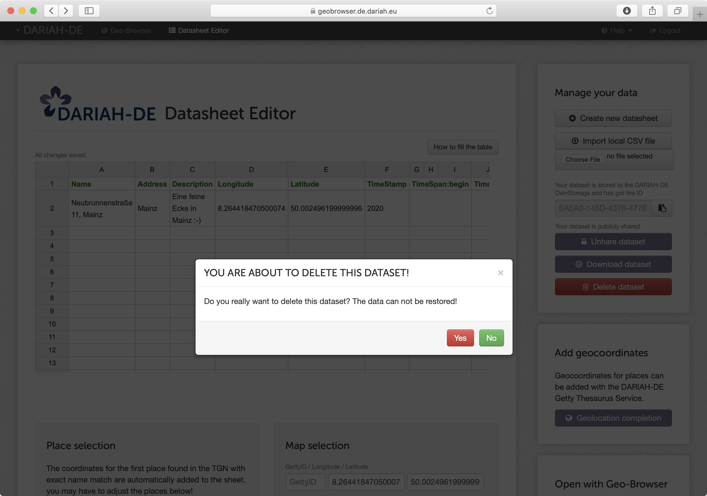Click the row 3 empty cell
The height and width of the screenshot is (496, 707).
coord(102,232)
